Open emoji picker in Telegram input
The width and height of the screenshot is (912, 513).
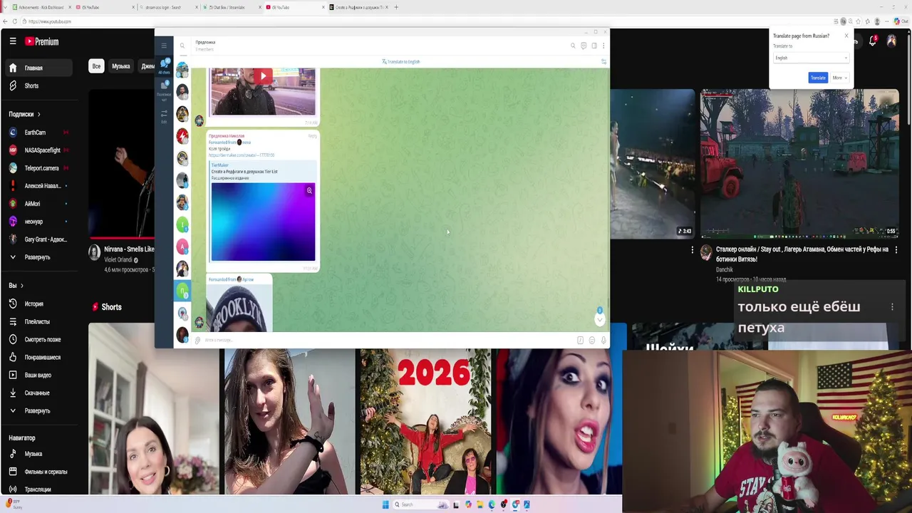click(592, 340)
